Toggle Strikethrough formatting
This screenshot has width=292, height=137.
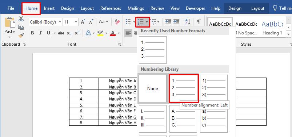pos(61,33)
